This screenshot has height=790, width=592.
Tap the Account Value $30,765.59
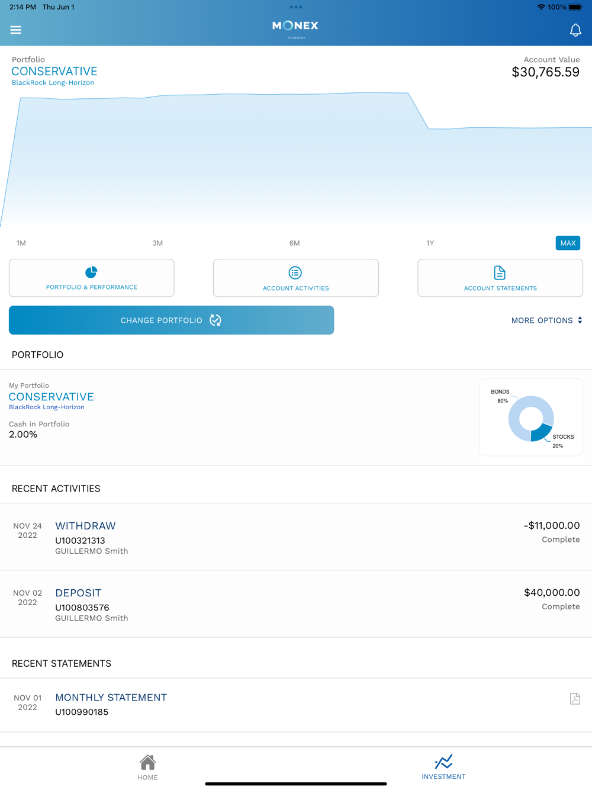coord(545,72)
